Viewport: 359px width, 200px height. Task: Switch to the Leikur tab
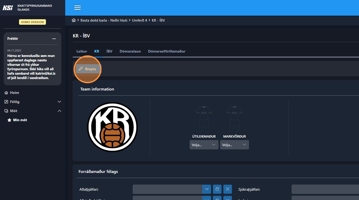pyautogui.click(x=82, y=51)
